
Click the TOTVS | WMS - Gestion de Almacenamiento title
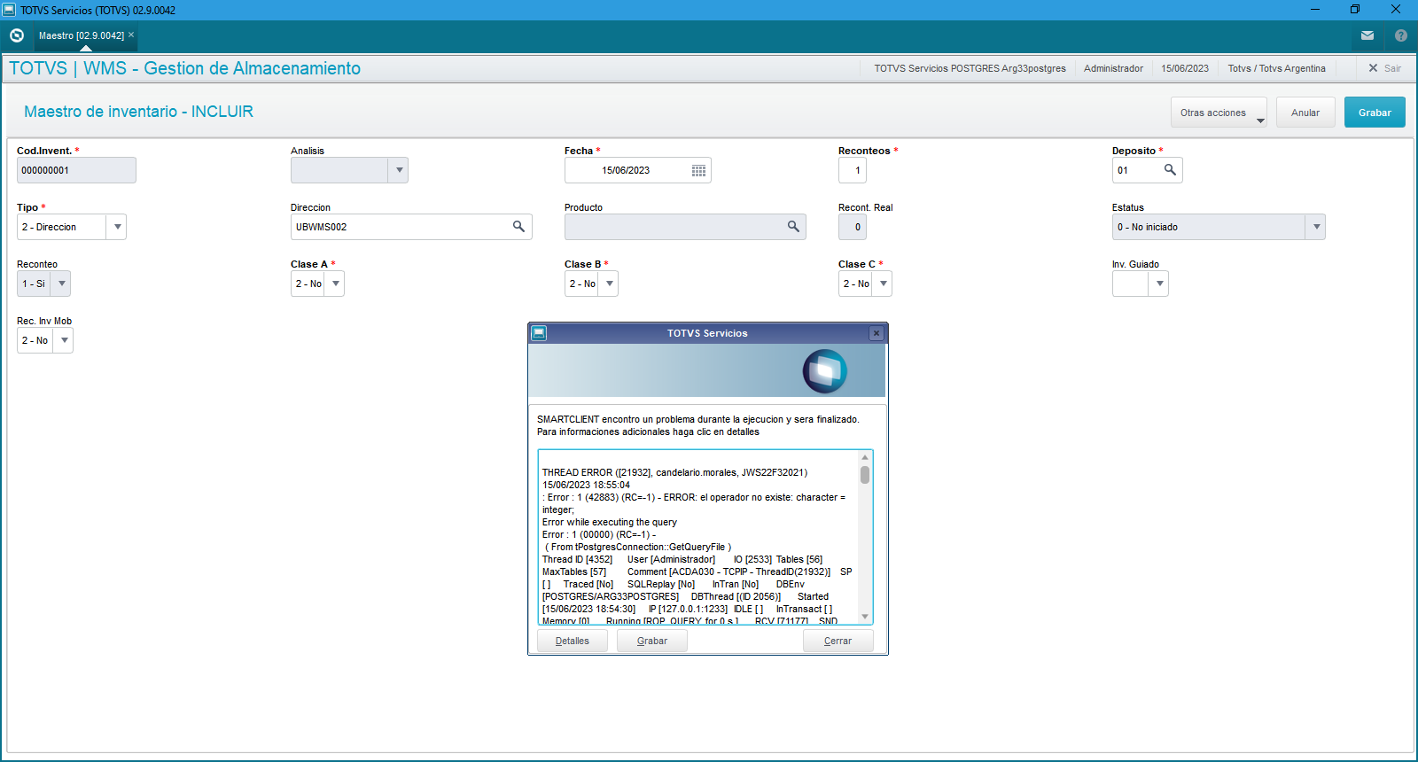pyautogui.click(x=184, y=68)
